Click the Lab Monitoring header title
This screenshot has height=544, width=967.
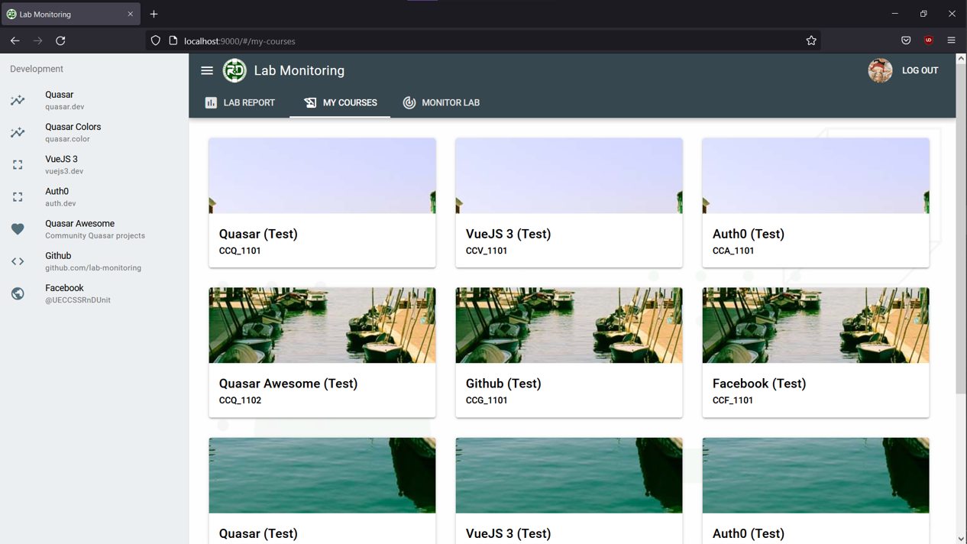tap(299, 70)
